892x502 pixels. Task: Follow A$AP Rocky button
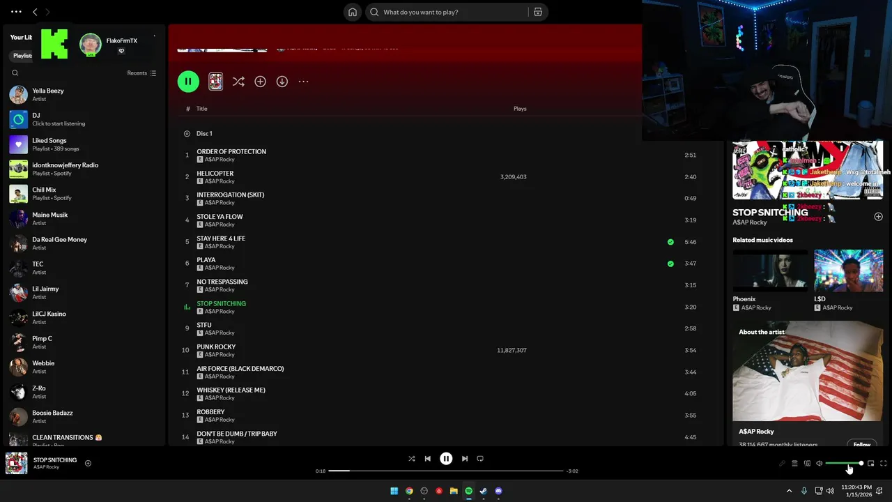tap(862, 444)
